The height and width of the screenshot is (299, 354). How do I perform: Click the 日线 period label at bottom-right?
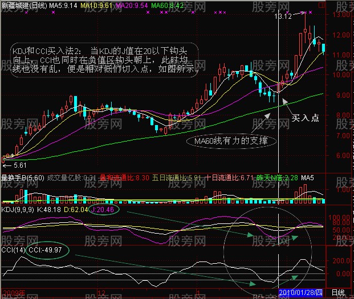(338, 293)
